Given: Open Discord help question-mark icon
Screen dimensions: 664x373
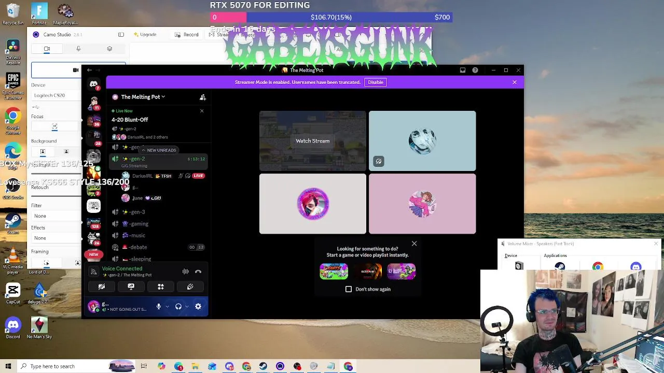Looking at the screenshot, I should tap(475, 70).
